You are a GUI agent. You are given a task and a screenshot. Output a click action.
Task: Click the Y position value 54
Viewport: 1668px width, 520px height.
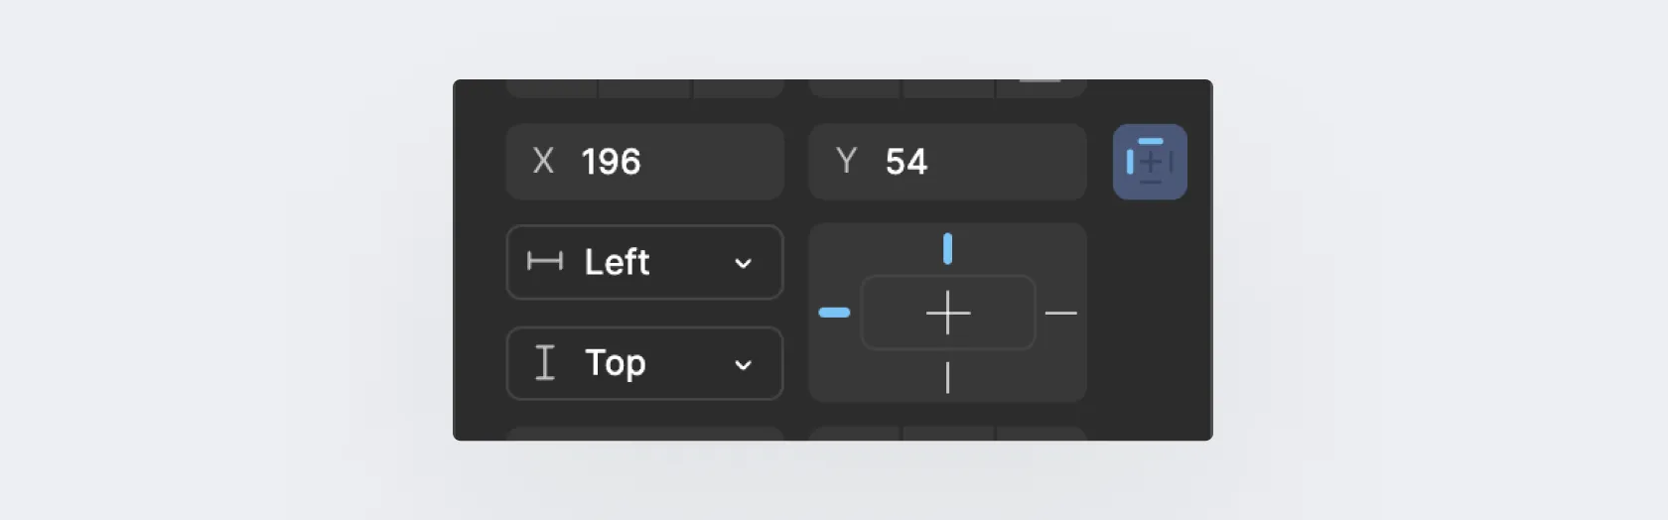[906, 162]
